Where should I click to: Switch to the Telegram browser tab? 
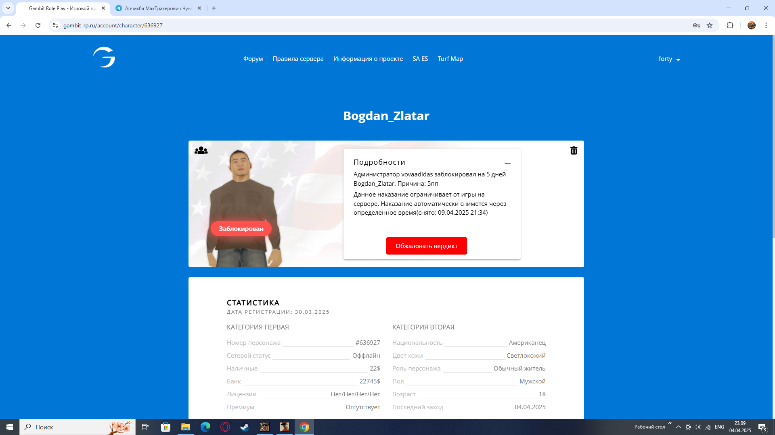(157, 8)
